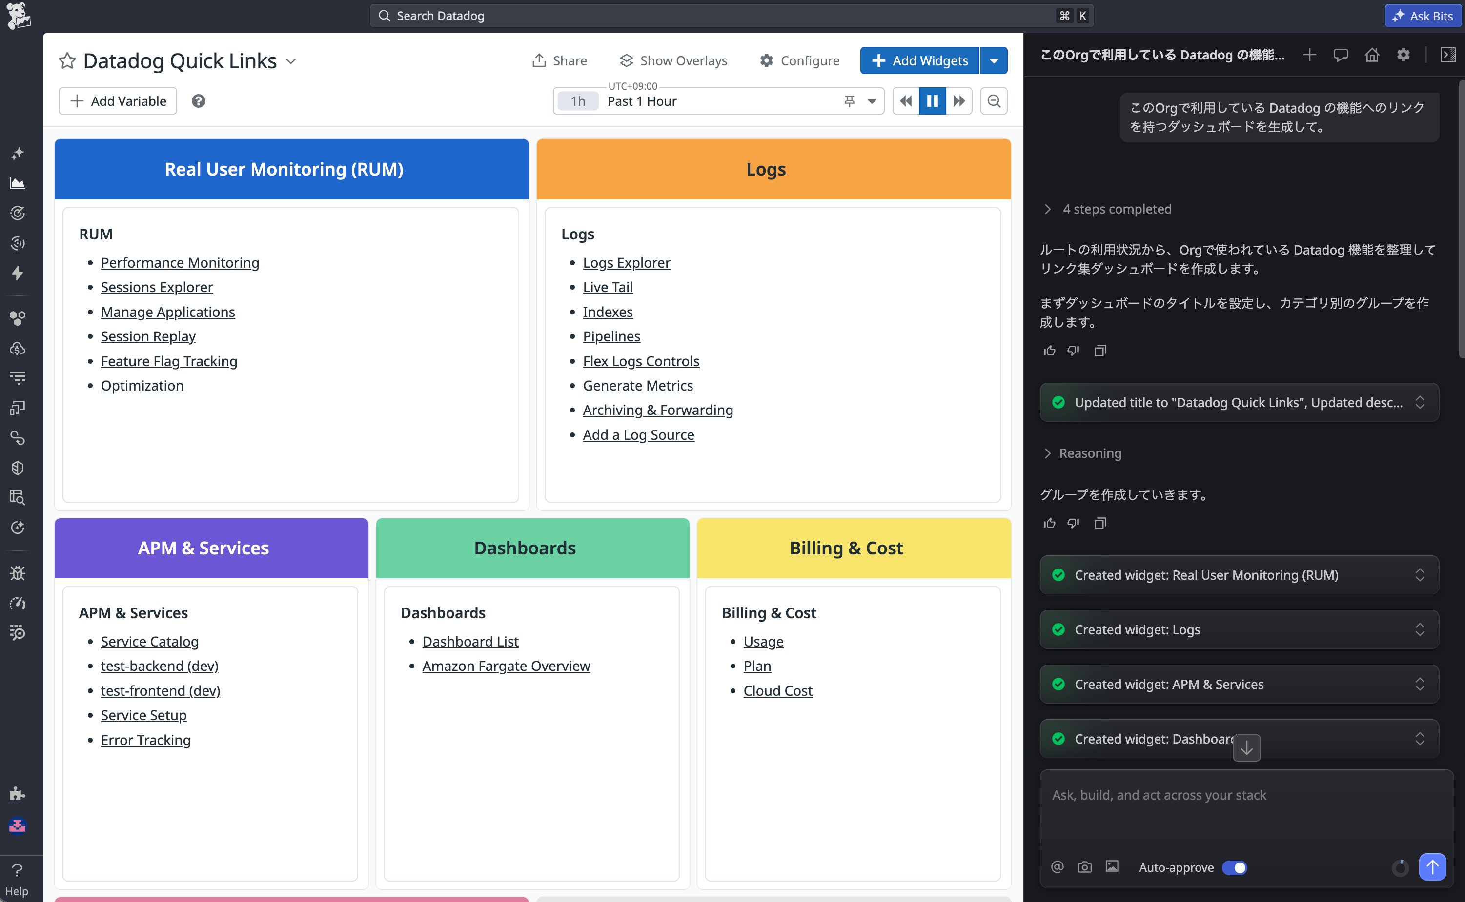This screenshot has width=1465, height=902.
Task: Click the integrations puzzle icon in sidebar
Action: point(17,793)
